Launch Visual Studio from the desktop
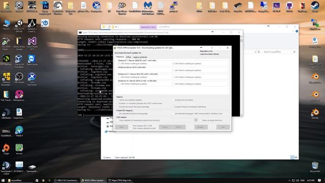The image size is (325, 183). coord(32,44)
